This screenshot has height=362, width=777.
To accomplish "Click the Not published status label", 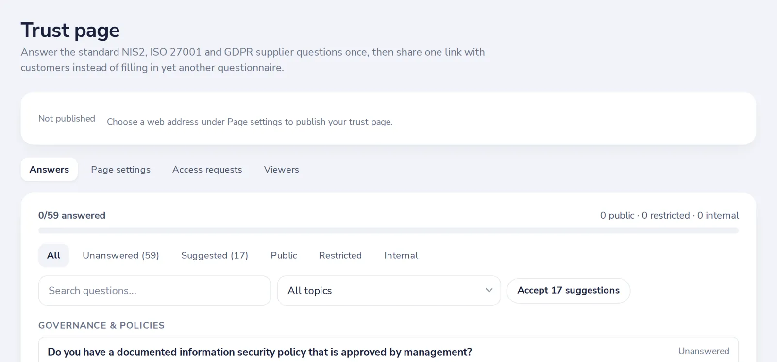I will 67,119.
